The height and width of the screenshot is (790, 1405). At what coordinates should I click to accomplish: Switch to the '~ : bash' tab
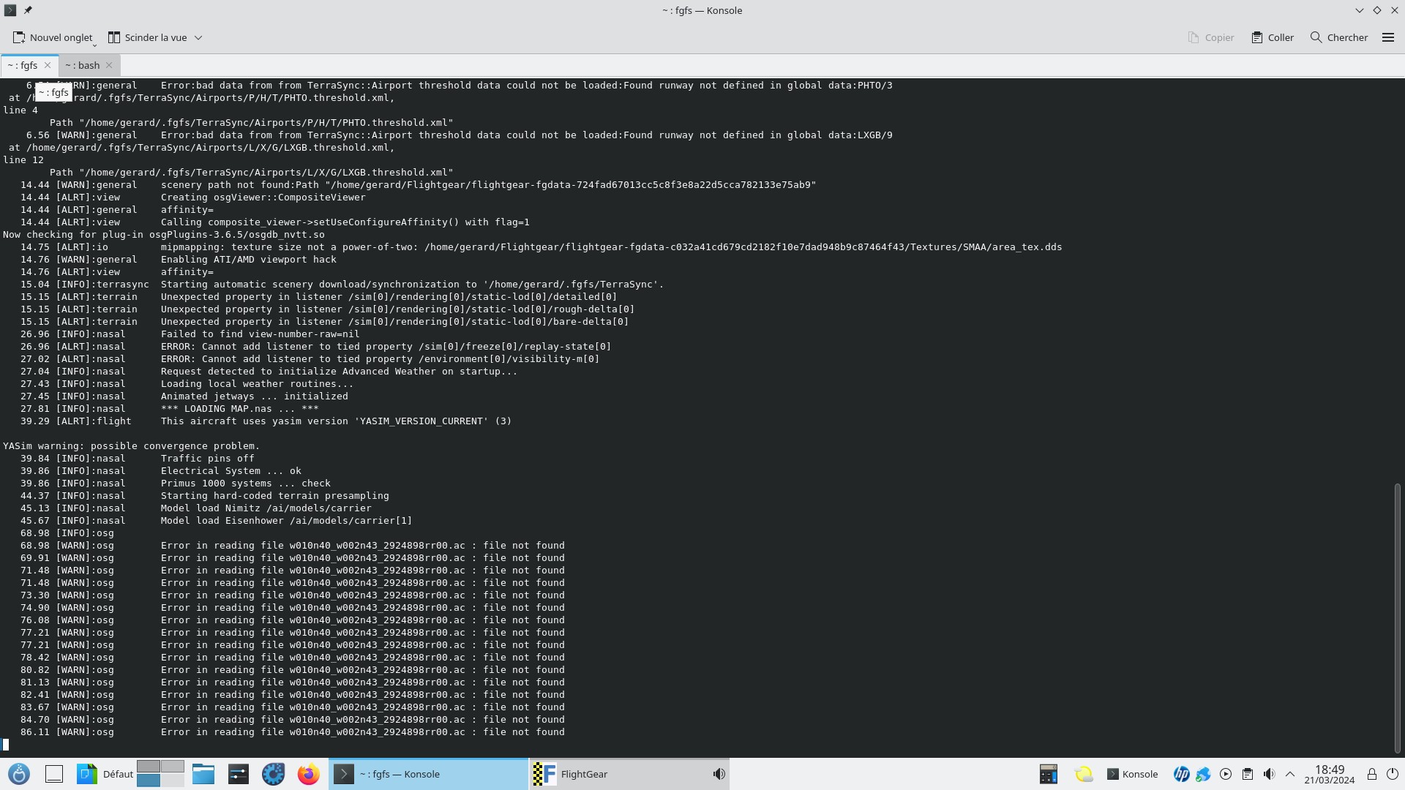coord(82,65)
